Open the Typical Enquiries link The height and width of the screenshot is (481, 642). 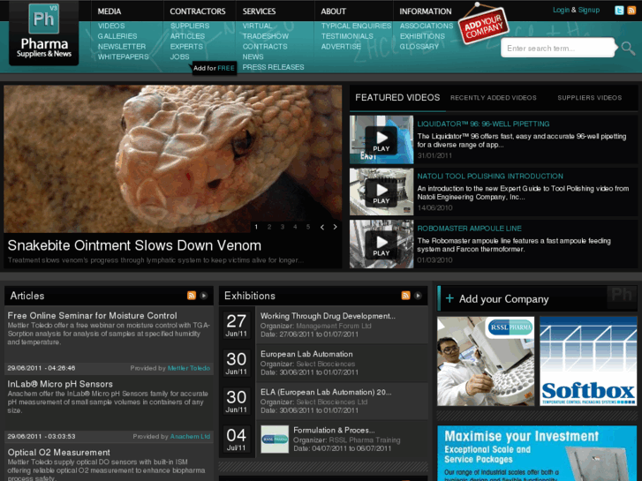tap(356, 26)
